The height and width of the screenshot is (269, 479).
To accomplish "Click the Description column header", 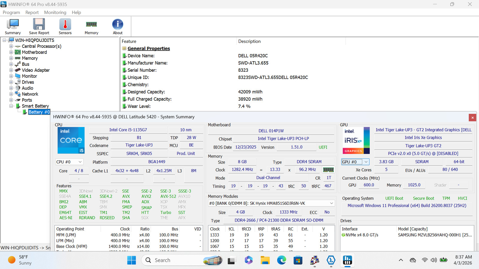I will coord(249,41).
